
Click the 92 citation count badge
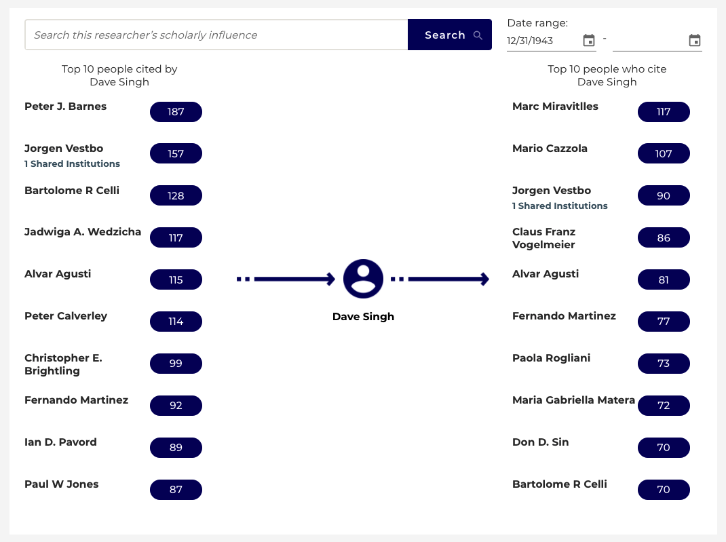click(176, 406)
